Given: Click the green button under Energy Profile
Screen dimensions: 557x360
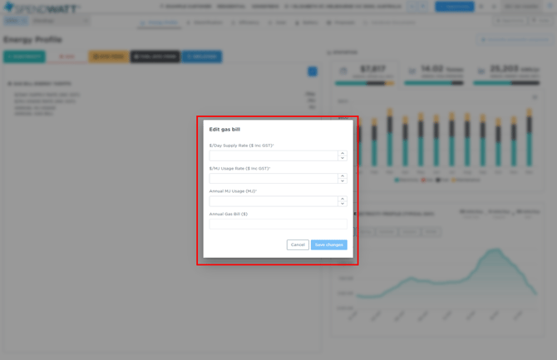Looking at the screenshot, I should (x=24, y=57).
